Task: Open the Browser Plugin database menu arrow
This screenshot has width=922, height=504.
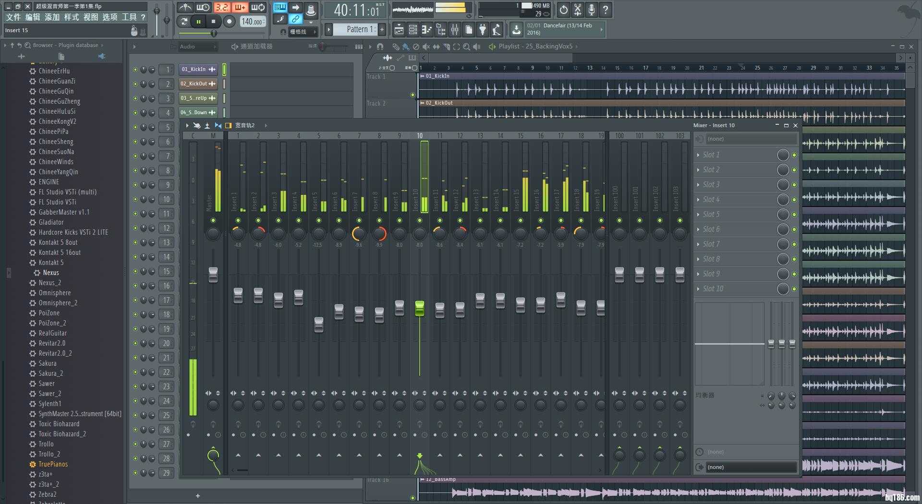Action: tap(102, 45)
